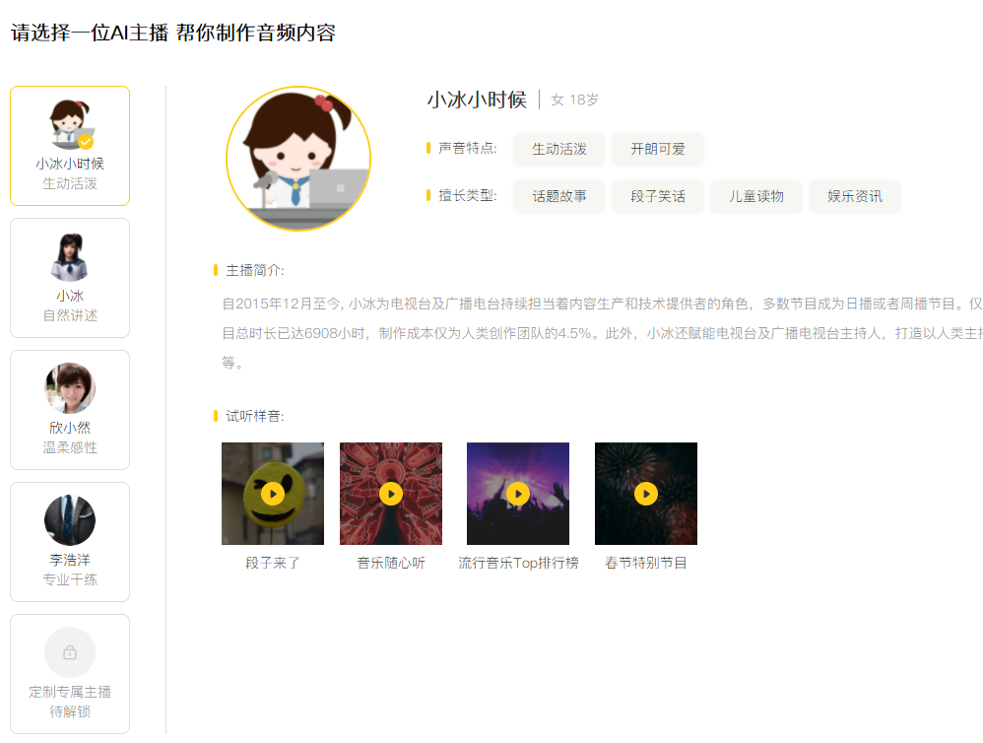Click the lock icon for 定制专属主播
Screen dimensions: 983x743
point(70,652)
